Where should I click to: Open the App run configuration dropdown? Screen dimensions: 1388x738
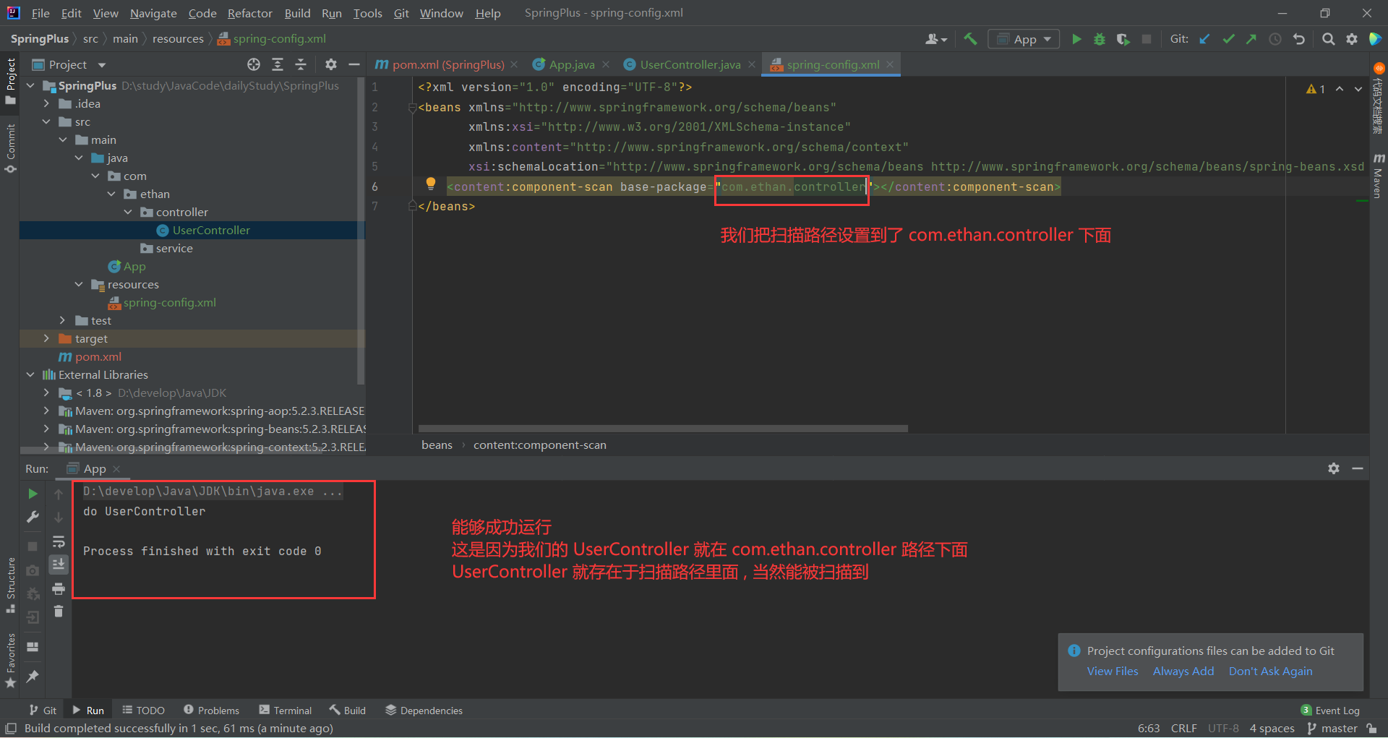(x=1024, y=39)
